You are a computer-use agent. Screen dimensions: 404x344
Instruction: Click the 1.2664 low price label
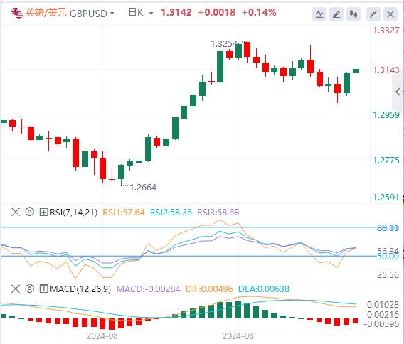143,188
